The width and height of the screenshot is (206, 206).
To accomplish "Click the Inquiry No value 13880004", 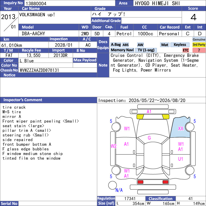I will click(36, 4).
